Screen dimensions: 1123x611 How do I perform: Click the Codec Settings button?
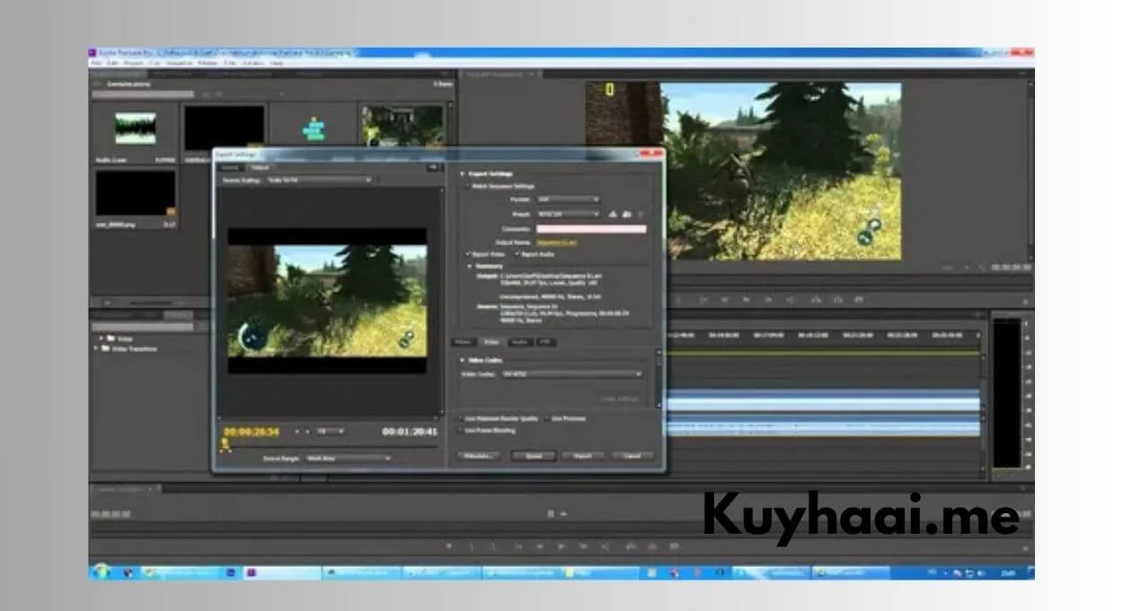click(620, 398)
